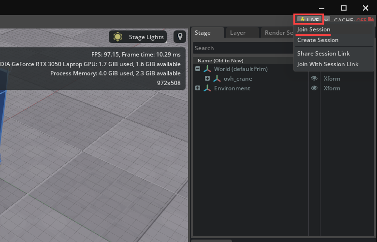Hide the Environment prim using eye icon
This screenshot has height=242, width=377.
click(314, 88)
